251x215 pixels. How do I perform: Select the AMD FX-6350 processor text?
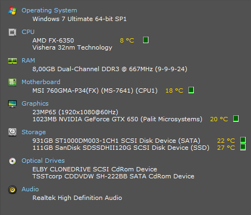53,40
